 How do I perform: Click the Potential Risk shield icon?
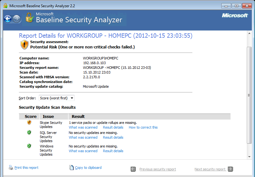point(24,45)
